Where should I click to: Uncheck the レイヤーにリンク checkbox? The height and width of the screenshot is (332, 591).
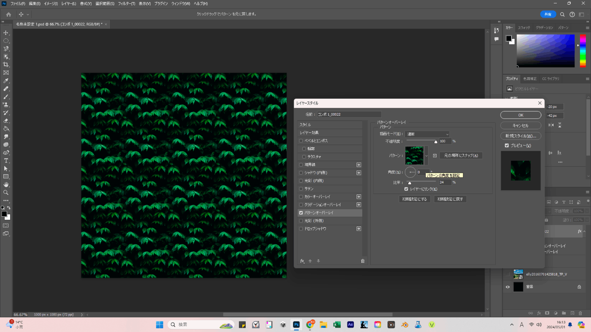(406, 189)
